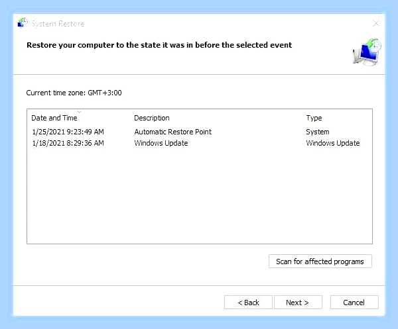Screen dimensions: 398x329
Task: Go back with the < Back button
Action: click(x=248, y=303)
